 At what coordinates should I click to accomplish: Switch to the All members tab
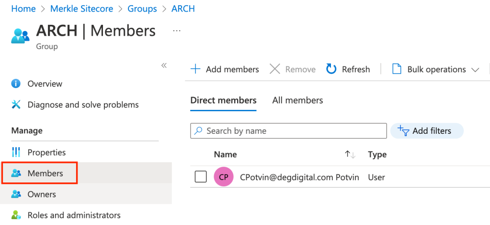297,100
